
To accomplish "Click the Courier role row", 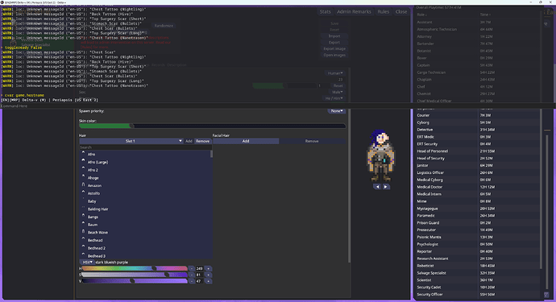I will tap(477, 115).
